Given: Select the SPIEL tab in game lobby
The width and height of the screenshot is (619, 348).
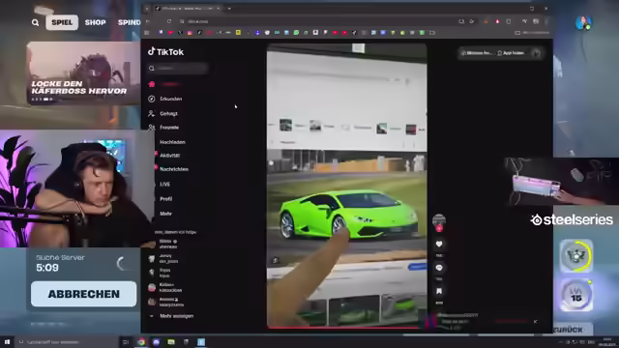Looking at the screenshot, I should pyautogui.click(x=62, y=22).
